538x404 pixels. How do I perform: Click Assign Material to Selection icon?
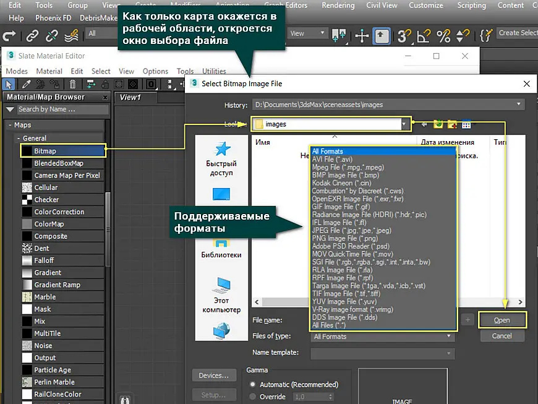54,84
